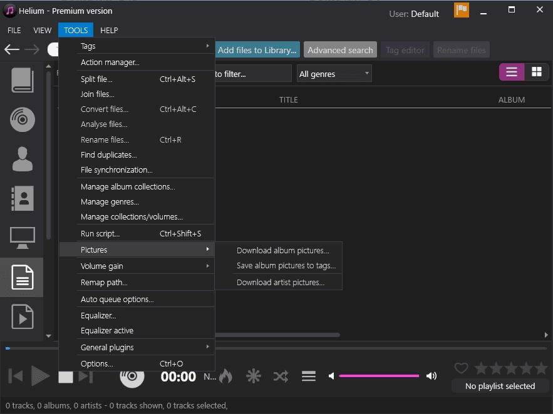Viewport: 553px width, 414px height.
Task: Click the asterisk icon in player bar
Action: (x=253, y=376)
